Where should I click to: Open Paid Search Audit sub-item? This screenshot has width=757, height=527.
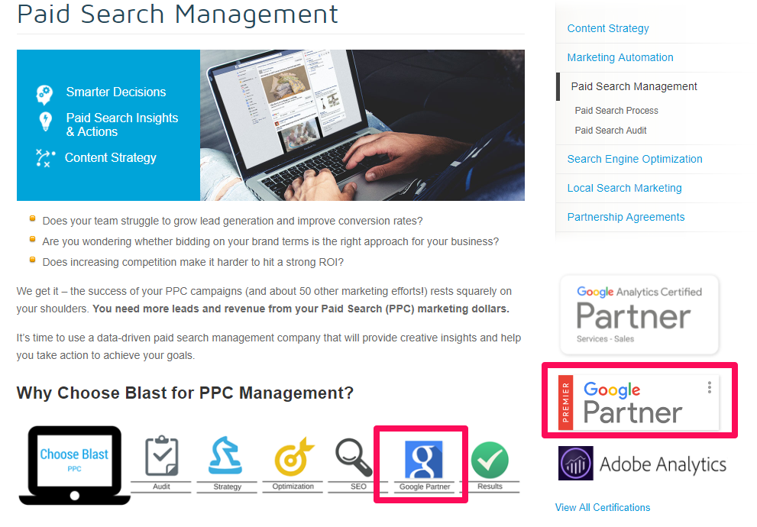click(x=610, y=131)
